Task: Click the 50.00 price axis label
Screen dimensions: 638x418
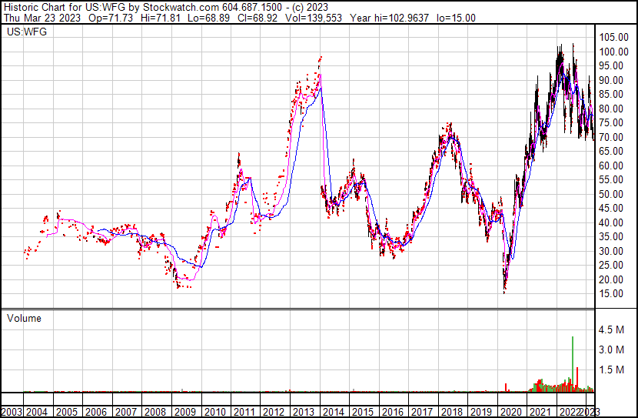Action: click(x=613, y=194)
